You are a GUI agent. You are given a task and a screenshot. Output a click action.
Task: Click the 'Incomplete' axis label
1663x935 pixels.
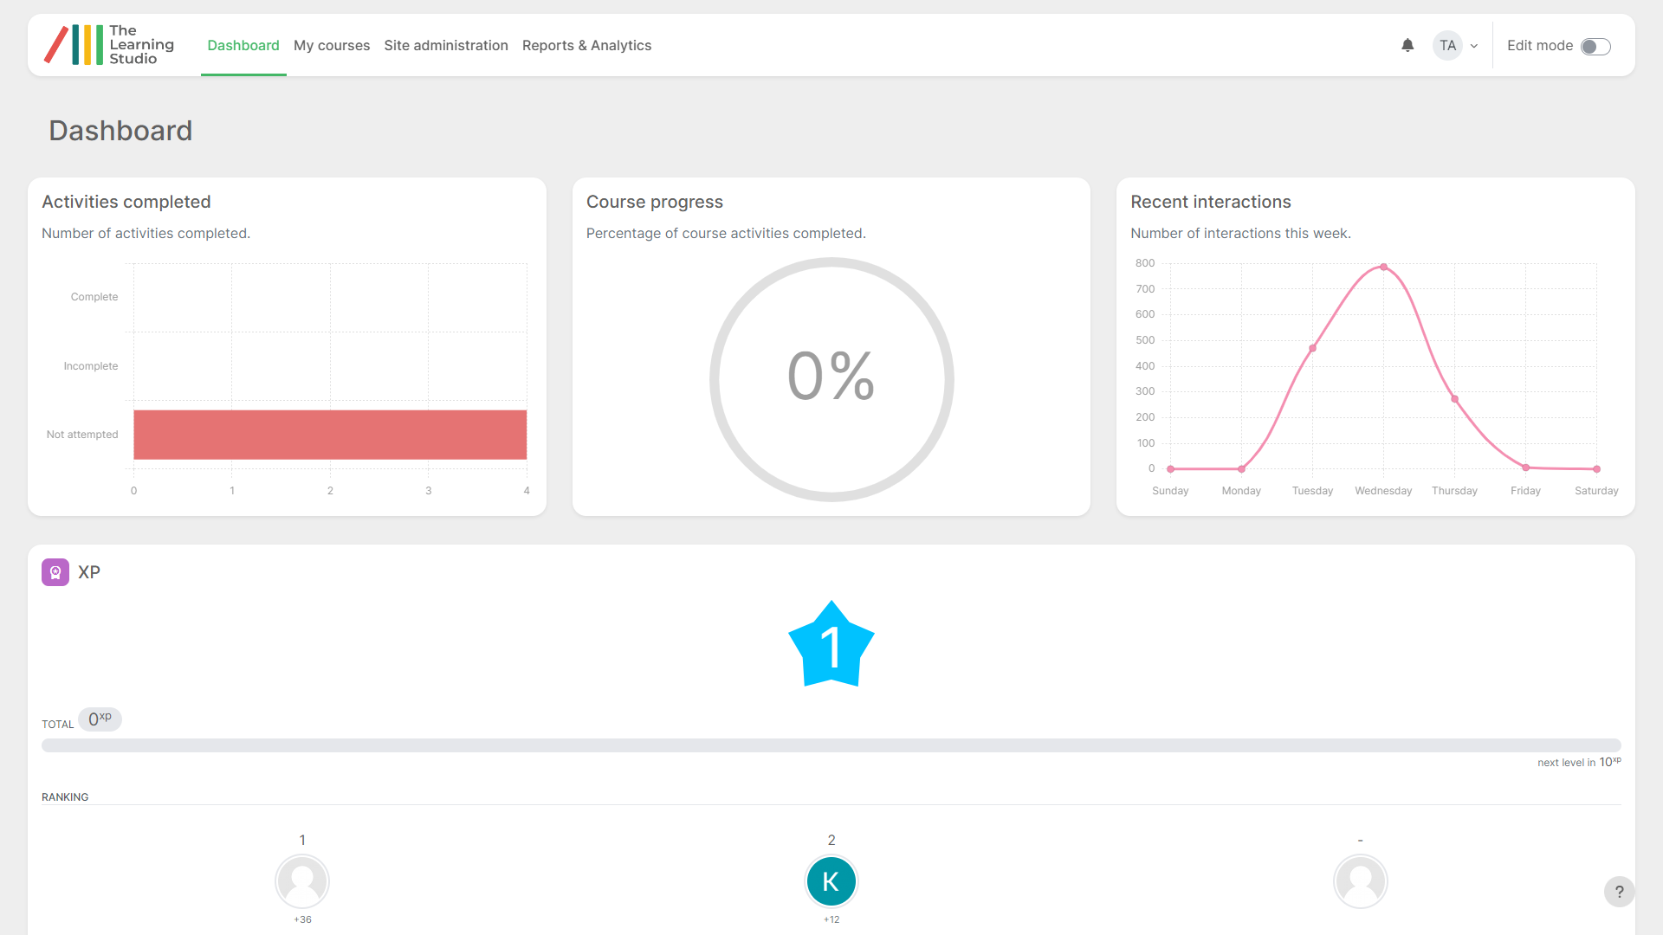[91, 366]
